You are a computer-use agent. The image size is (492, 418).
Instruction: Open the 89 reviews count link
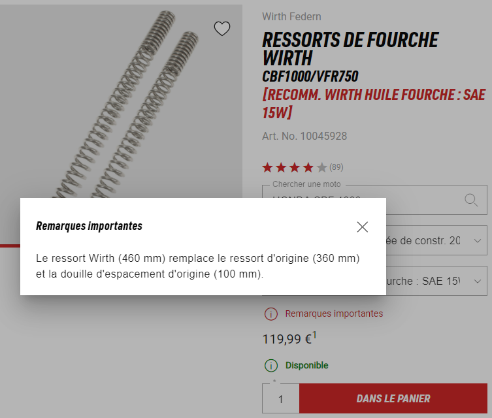pyautogui.click(x=336, y=167)
